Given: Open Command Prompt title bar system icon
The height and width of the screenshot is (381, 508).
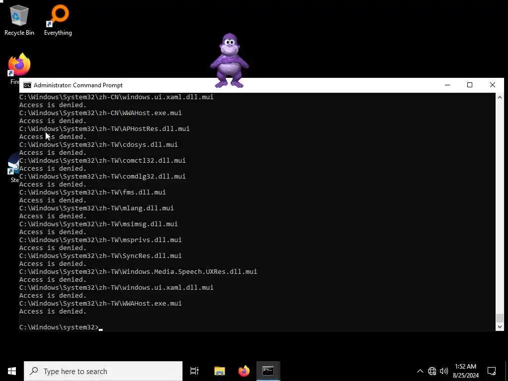Looking at the screenshot, I should click(x=27, y=85).
